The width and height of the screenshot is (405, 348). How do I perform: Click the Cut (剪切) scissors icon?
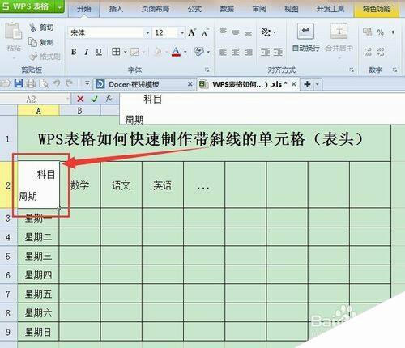pos(33,27)
